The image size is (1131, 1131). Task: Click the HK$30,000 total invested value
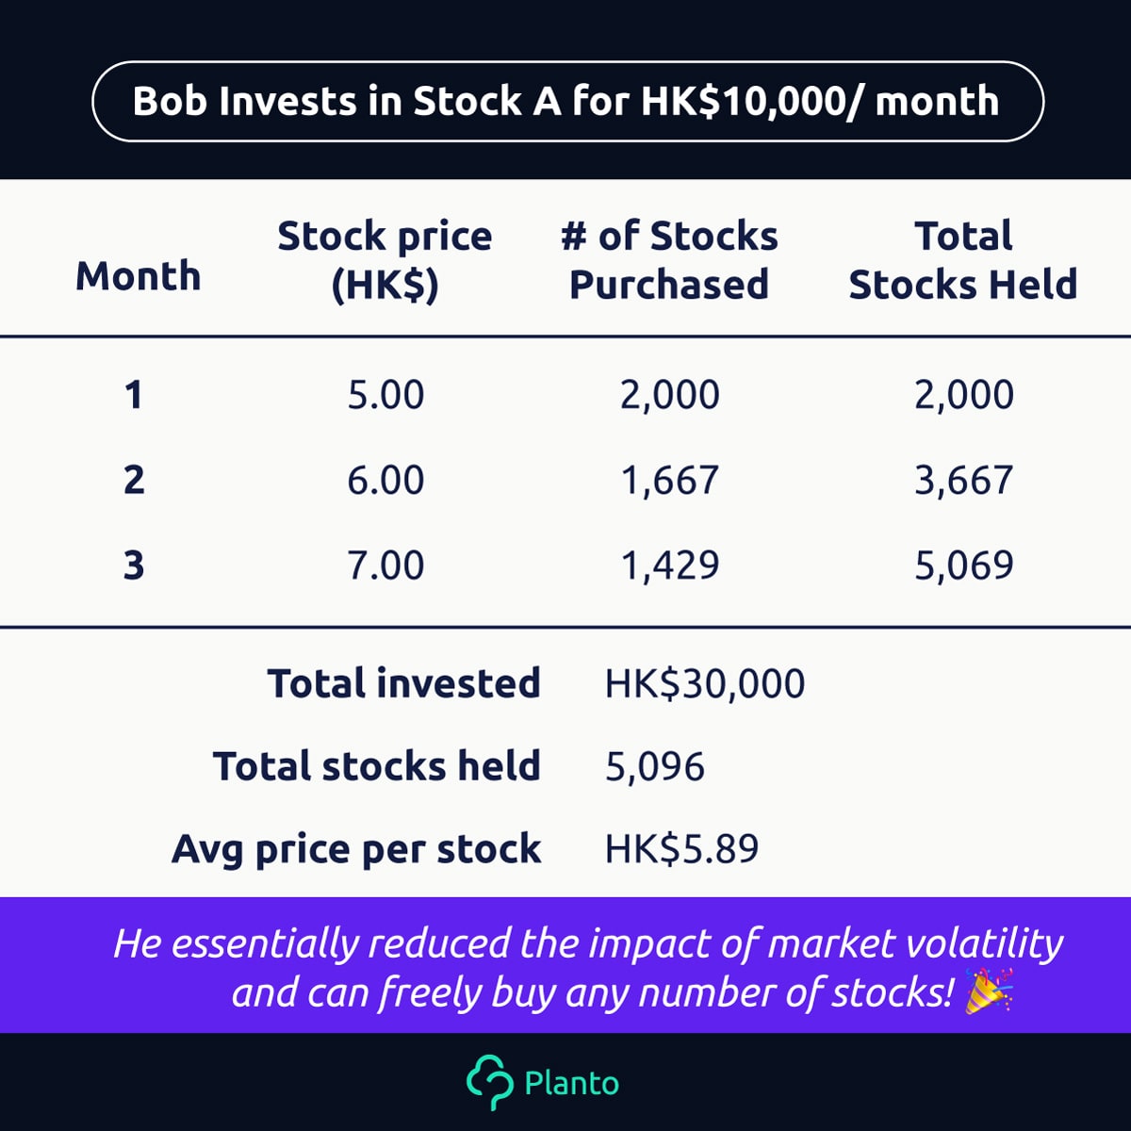click(705, 684)
